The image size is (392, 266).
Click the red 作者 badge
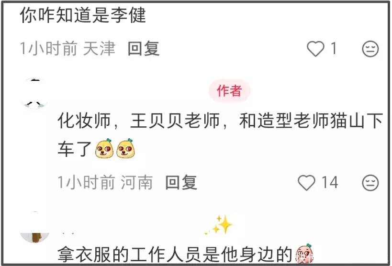point(229,90)
